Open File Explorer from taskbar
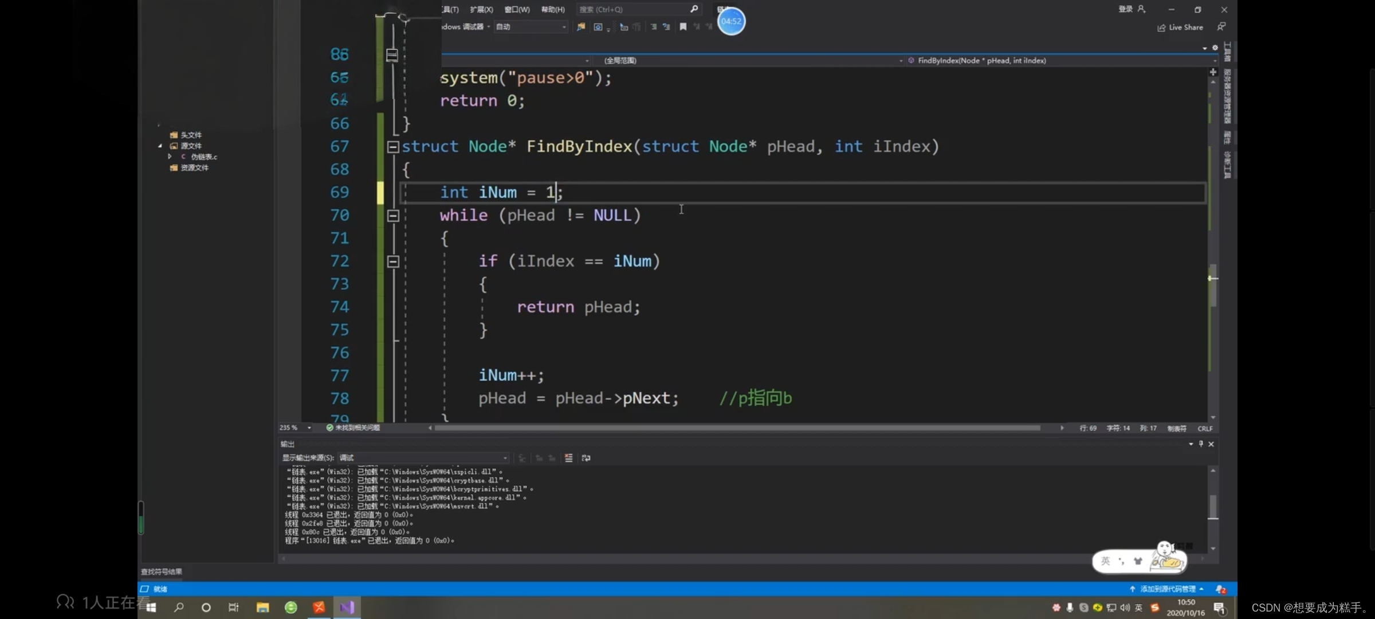1375x619 pixels. point(263,608)
